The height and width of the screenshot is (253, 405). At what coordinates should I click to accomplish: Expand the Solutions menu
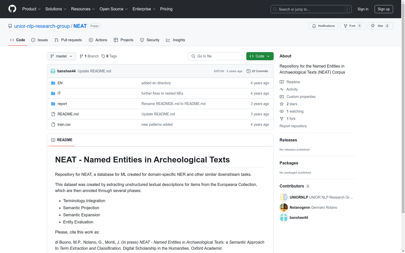click(56, 9)
